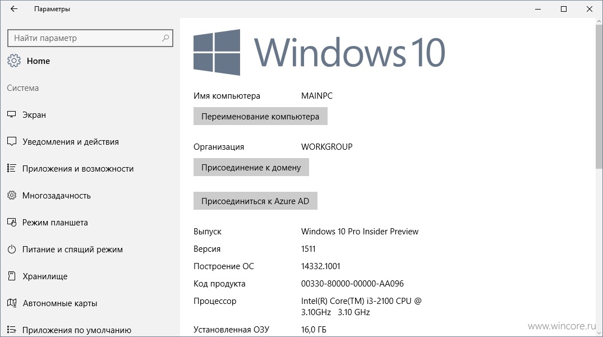Click the Уведомления и действия speech-bubble icon
Screen dimensions: 603x337
[x=12, y=141]
